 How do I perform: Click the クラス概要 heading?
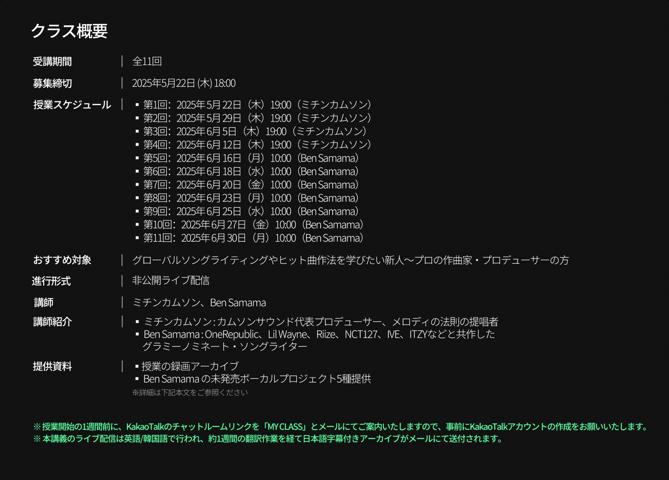coord(69,31)
